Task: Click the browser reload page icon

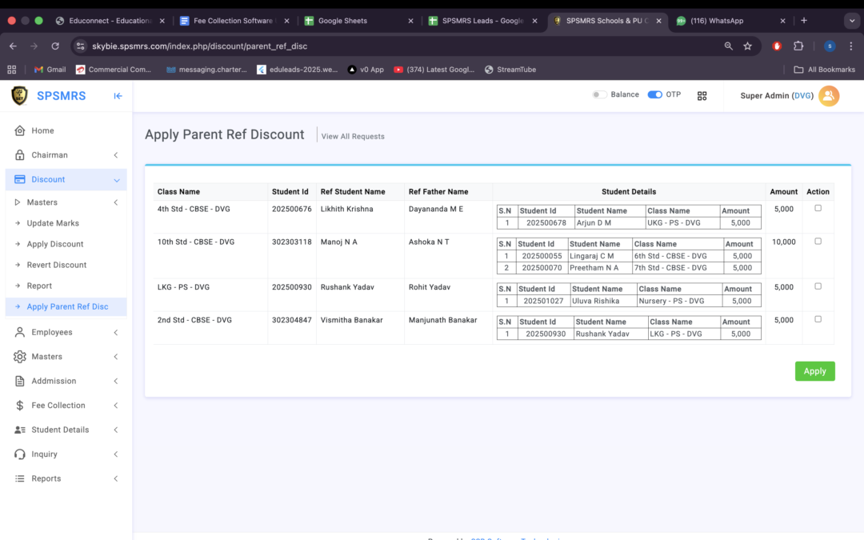Action: click(x=55, y=46)
